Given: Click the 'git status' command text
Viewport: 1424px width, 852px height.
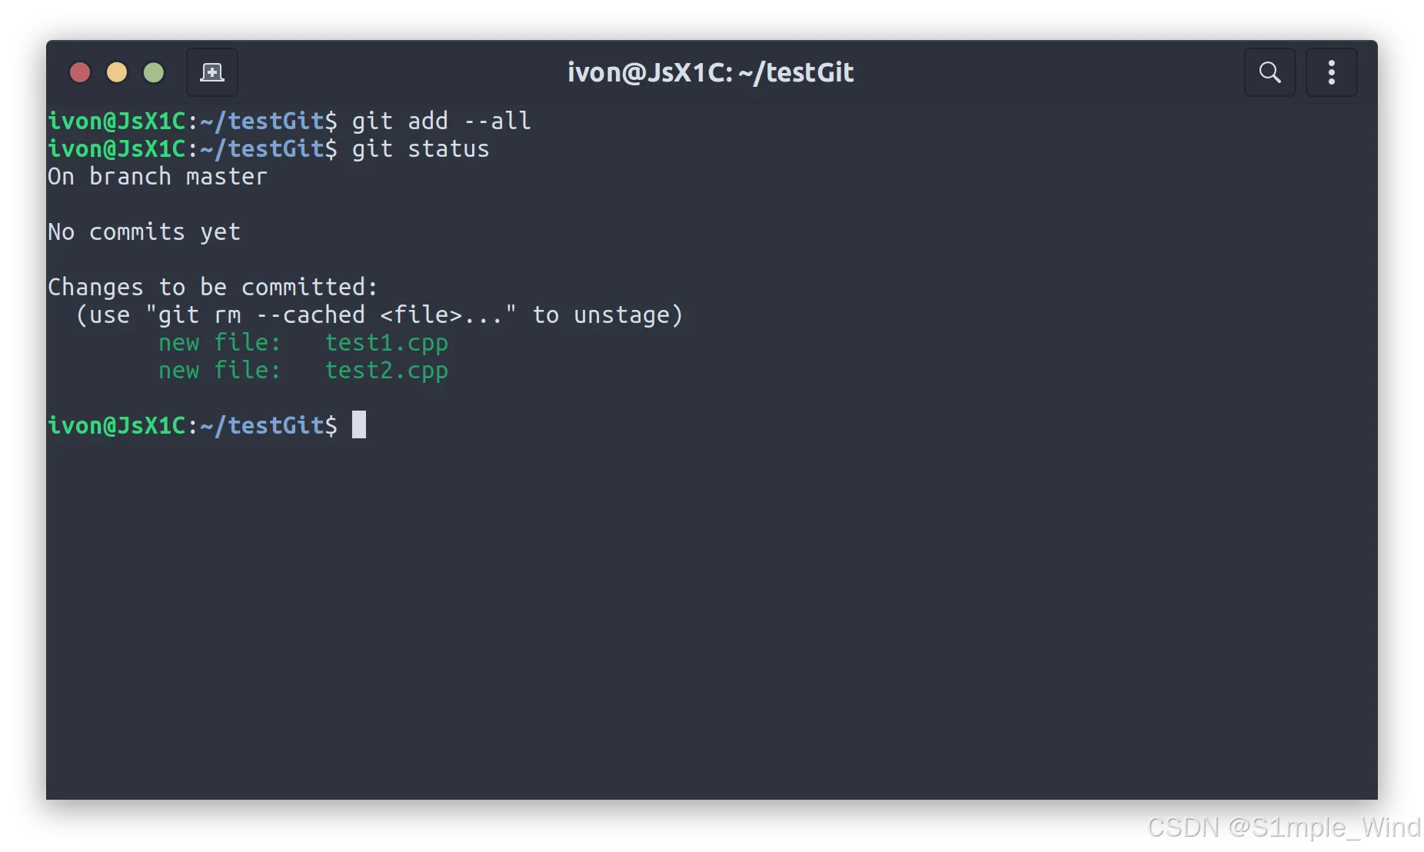Looking at the screenshot, I should [421, 148].
